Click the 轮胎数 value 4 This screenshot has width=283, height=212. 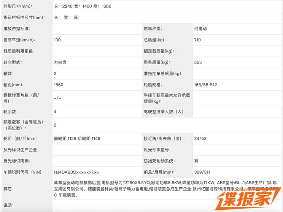click(55, 112)
